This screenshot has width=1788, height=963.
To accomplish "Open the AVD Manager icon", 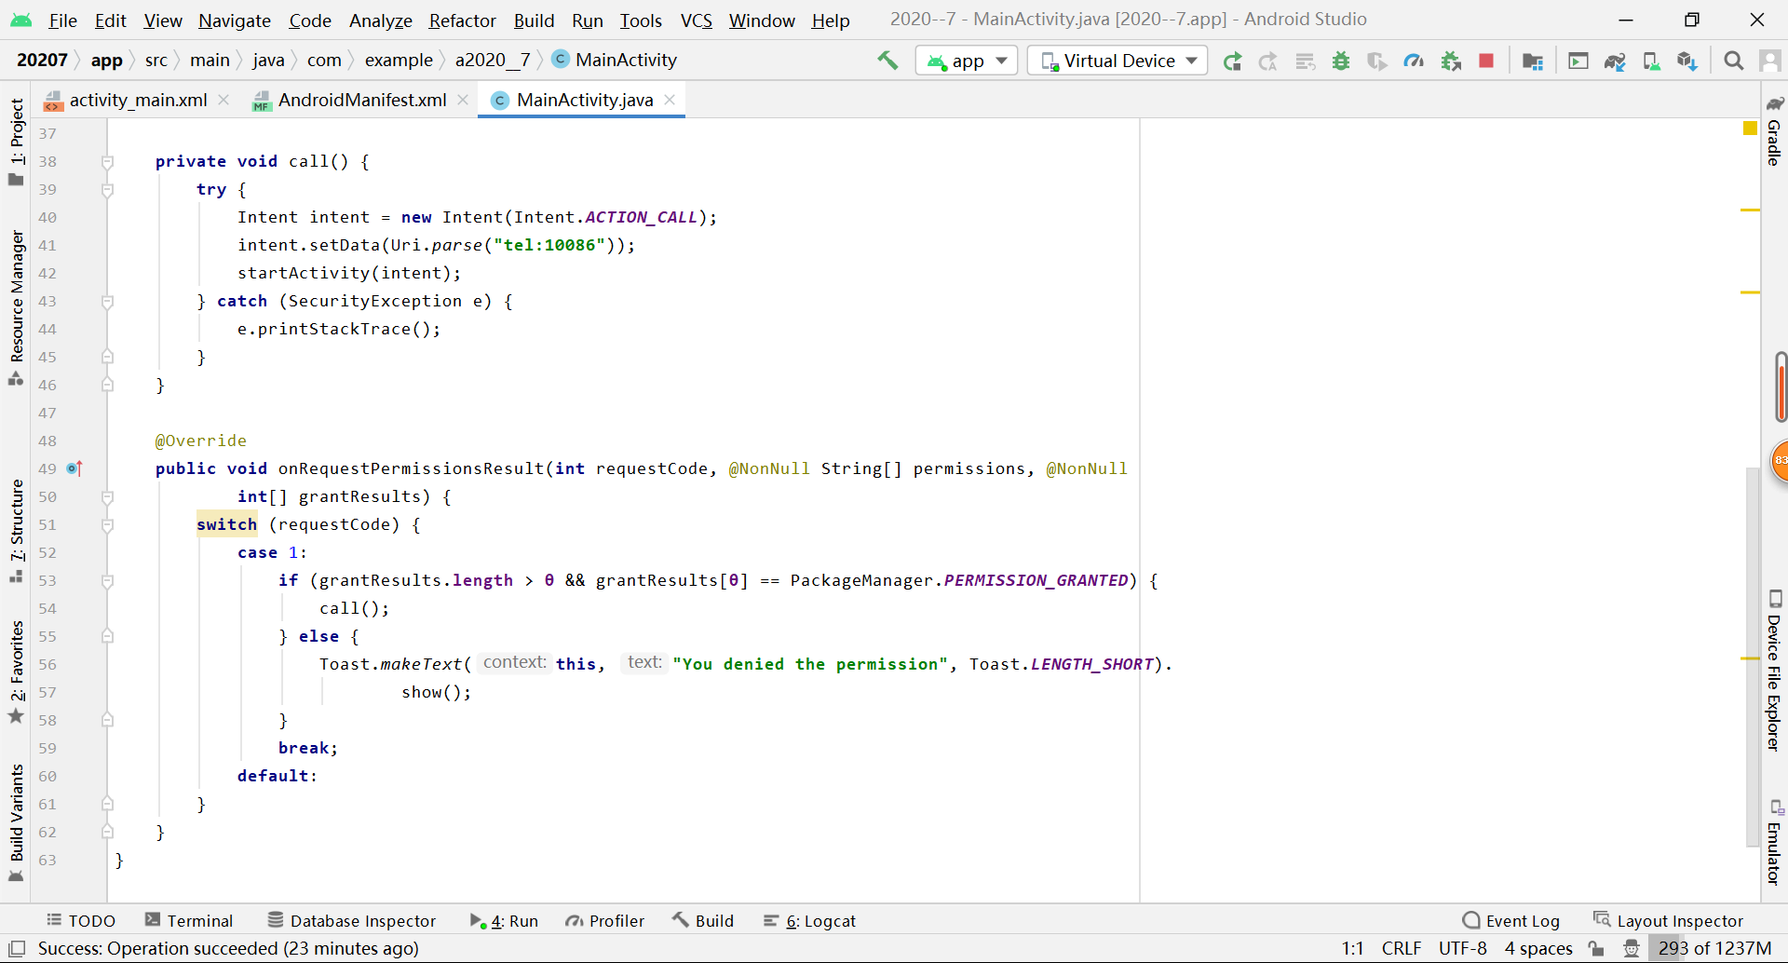I will click(1651, 61).
